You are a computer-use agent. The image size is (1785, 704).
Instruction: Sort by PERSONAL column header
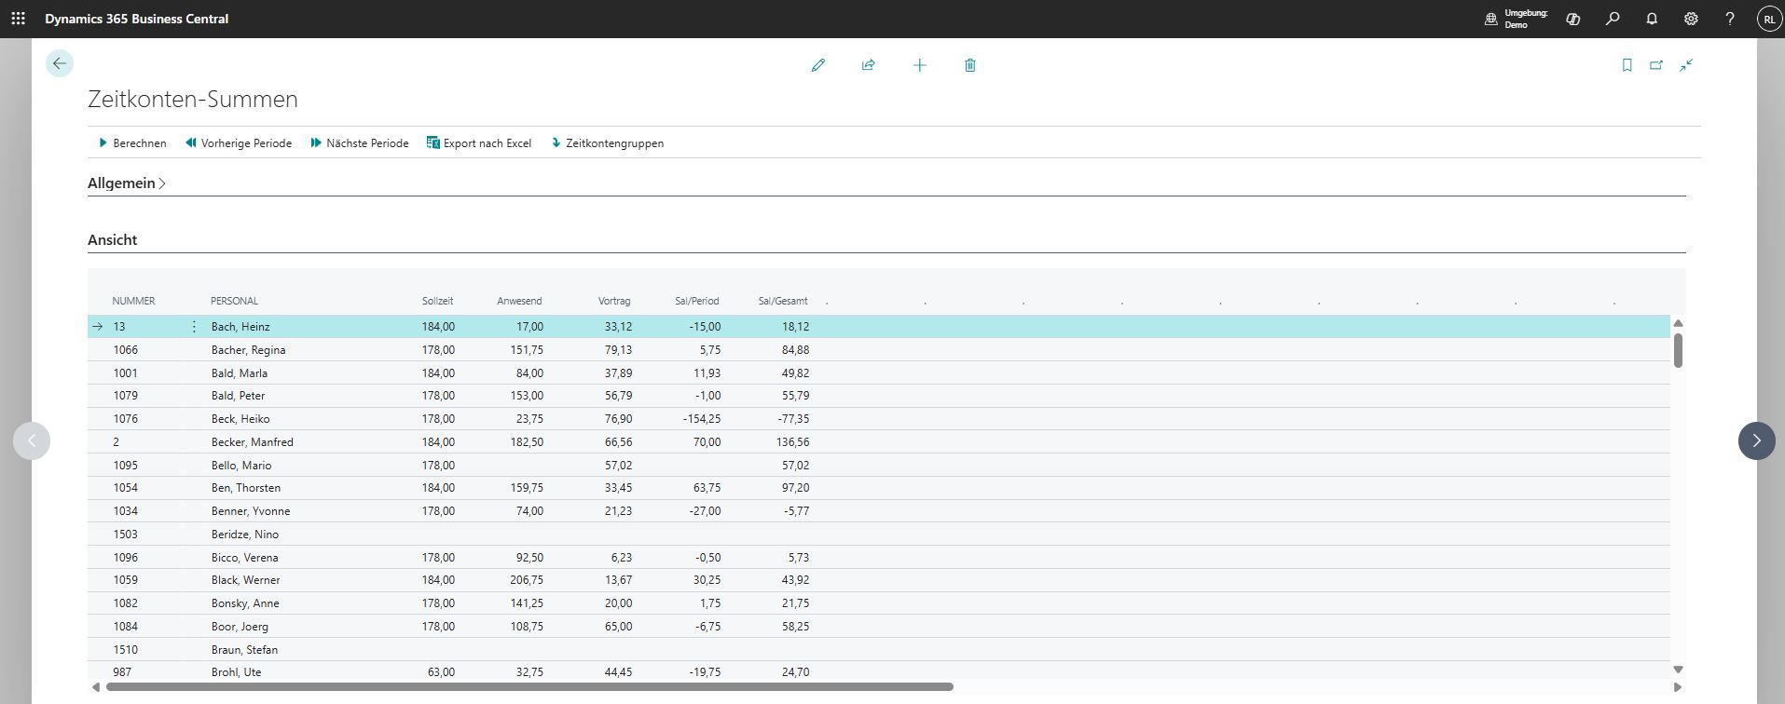234,301
